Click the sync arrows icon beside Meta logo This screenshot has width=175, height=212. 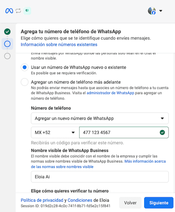(18, 11)
